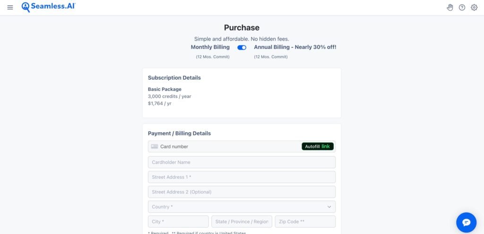Click Street Address 2 (Optional) field
The width and height of the screenshot is (484, 234).
(242, 192)
